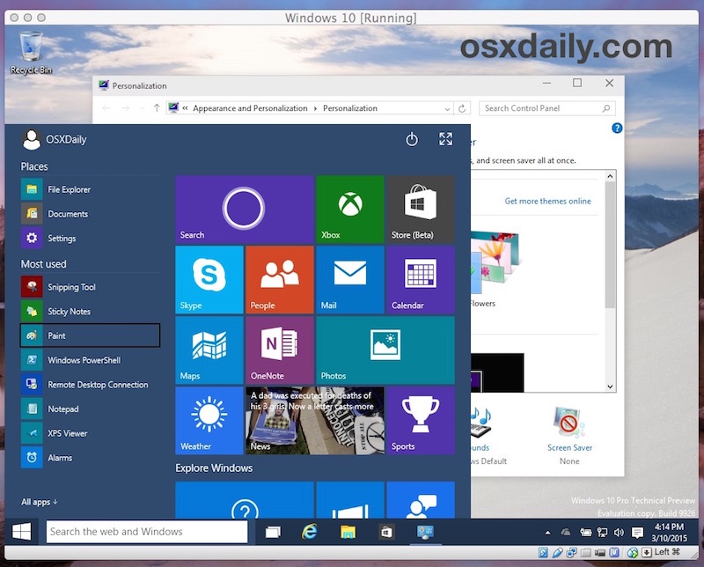Open the volume control in tray
The width and height of the screenshot is (704, 567).
pos(620,533)
